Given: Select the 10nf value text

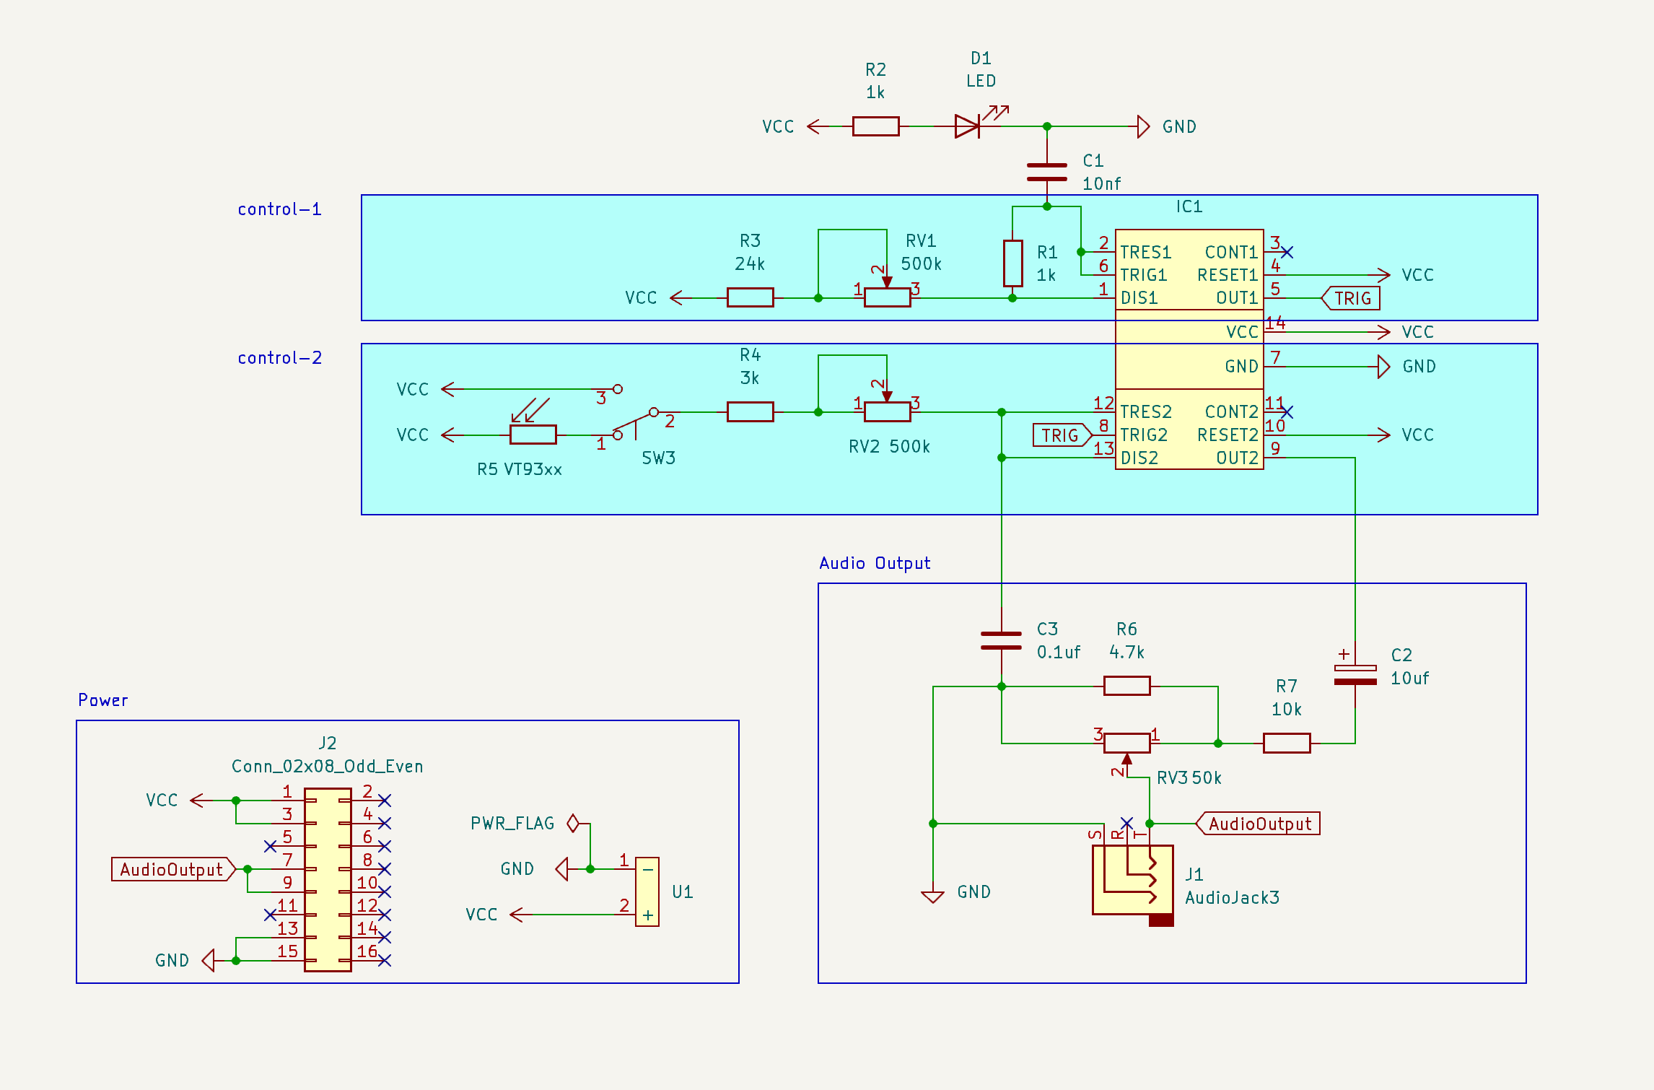Looking at the screenshot, I should (x=1102, y=184).
